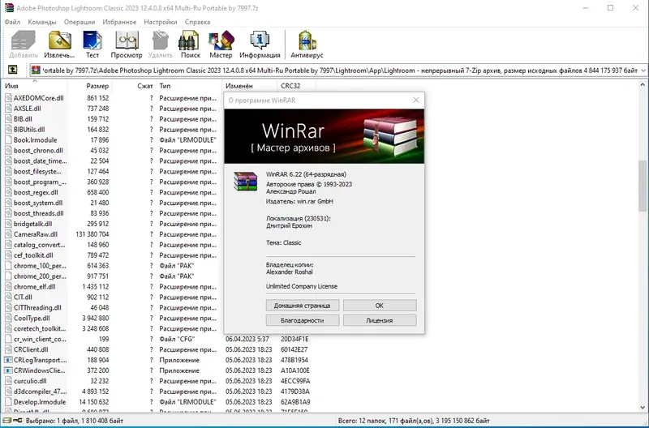Click the WinRAR books icon in title bar
Viewport: 649px width, 428px height.
9,8
